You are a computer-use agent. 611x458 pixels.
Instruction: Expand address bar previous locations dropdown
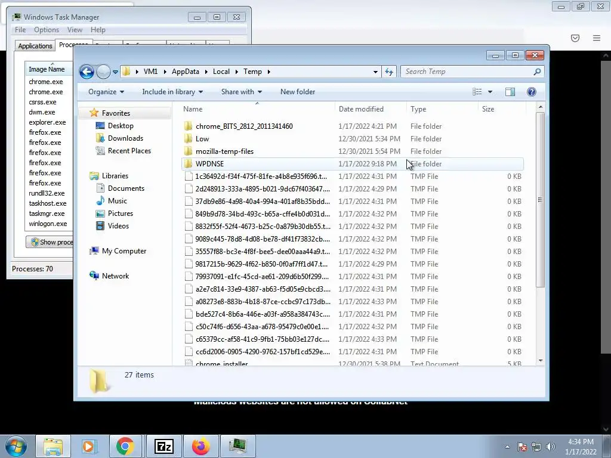[x=375, y=72]
